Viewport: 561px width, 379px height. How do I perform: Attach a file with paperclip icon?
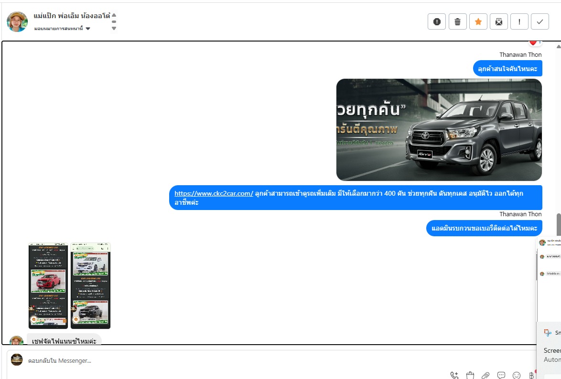485,375
